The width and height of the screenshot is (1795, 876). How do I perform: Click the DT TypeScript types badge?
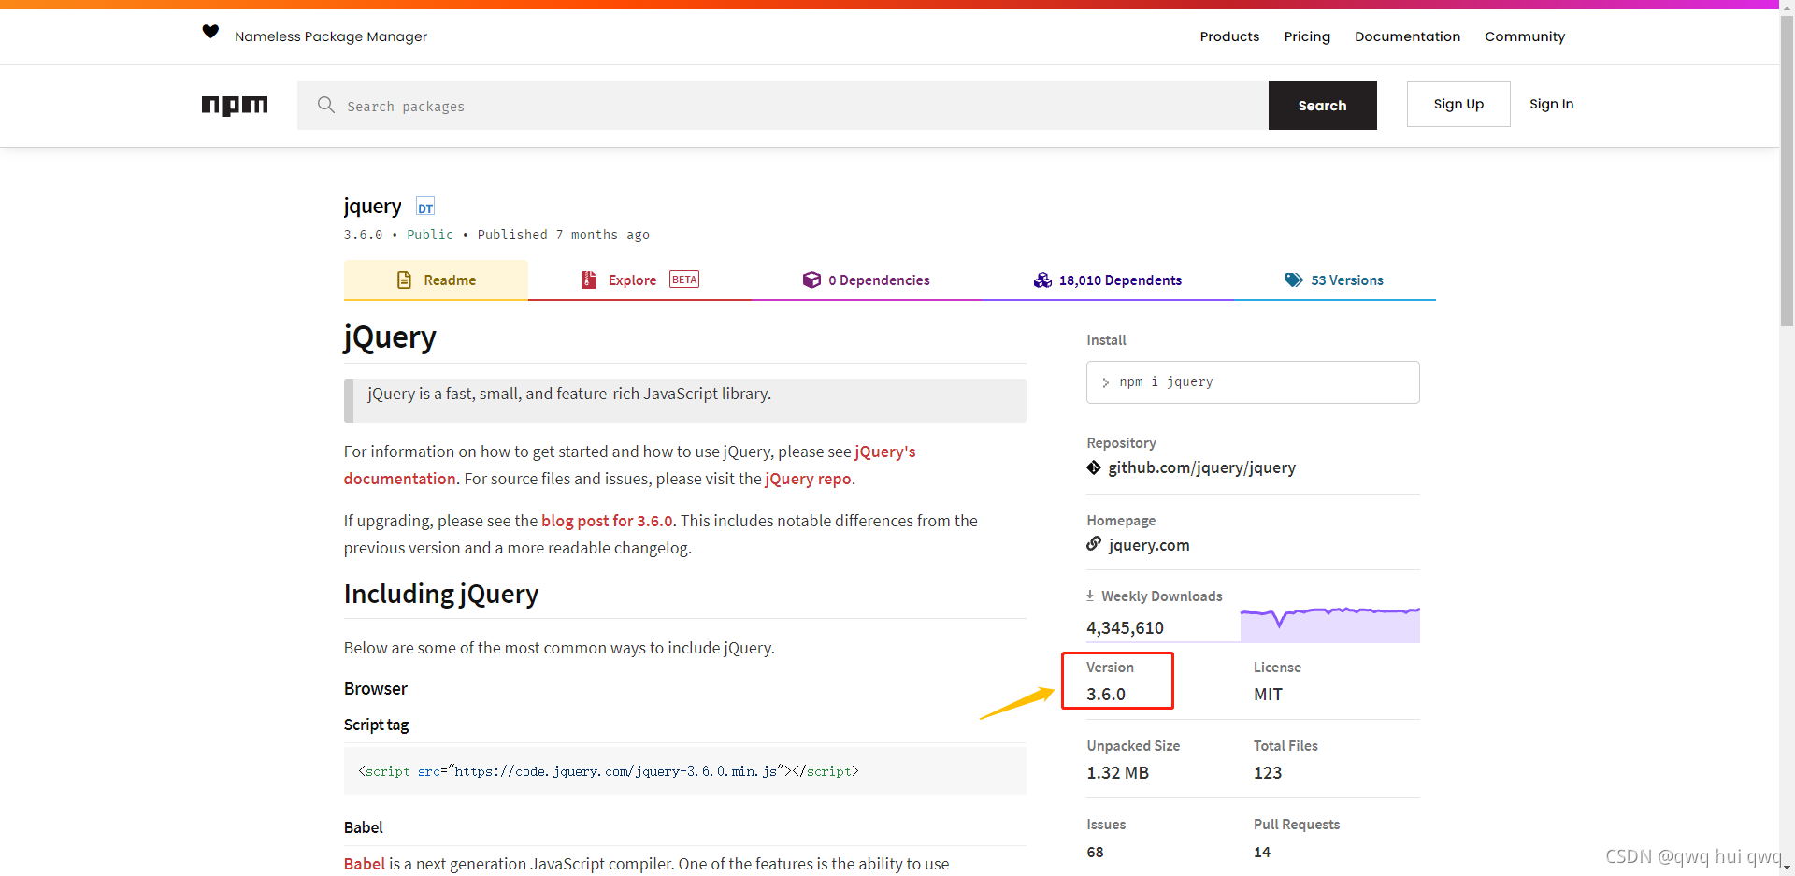425,208
